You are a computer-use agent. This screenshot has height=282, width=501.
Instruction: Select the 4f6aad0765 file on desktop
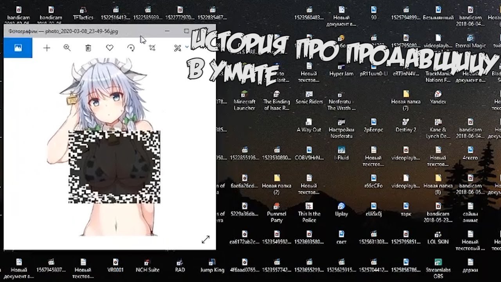coord(244,266)
